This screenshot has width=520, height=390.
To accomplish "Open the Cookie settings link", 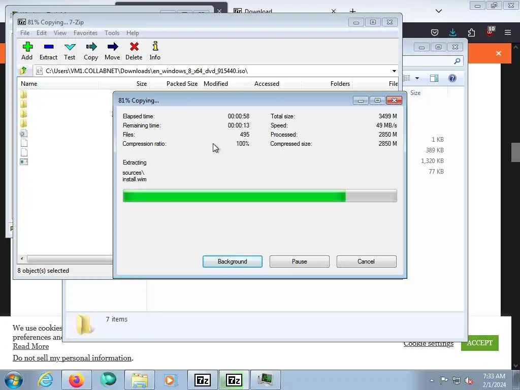I will point(428,344).
